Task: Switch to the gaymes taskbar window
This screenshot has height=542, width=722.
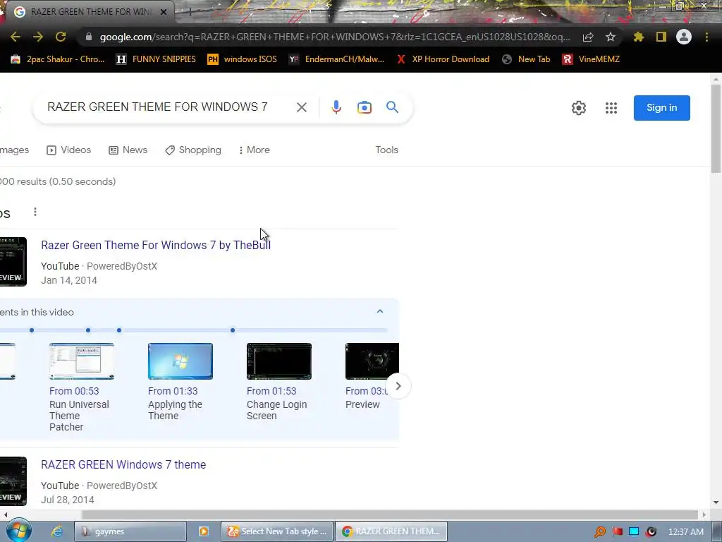Action: click(130, 531)
